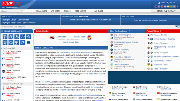Select the motor racing car icon
Viewport: 180px width, 101px height.
coord(11,42)
